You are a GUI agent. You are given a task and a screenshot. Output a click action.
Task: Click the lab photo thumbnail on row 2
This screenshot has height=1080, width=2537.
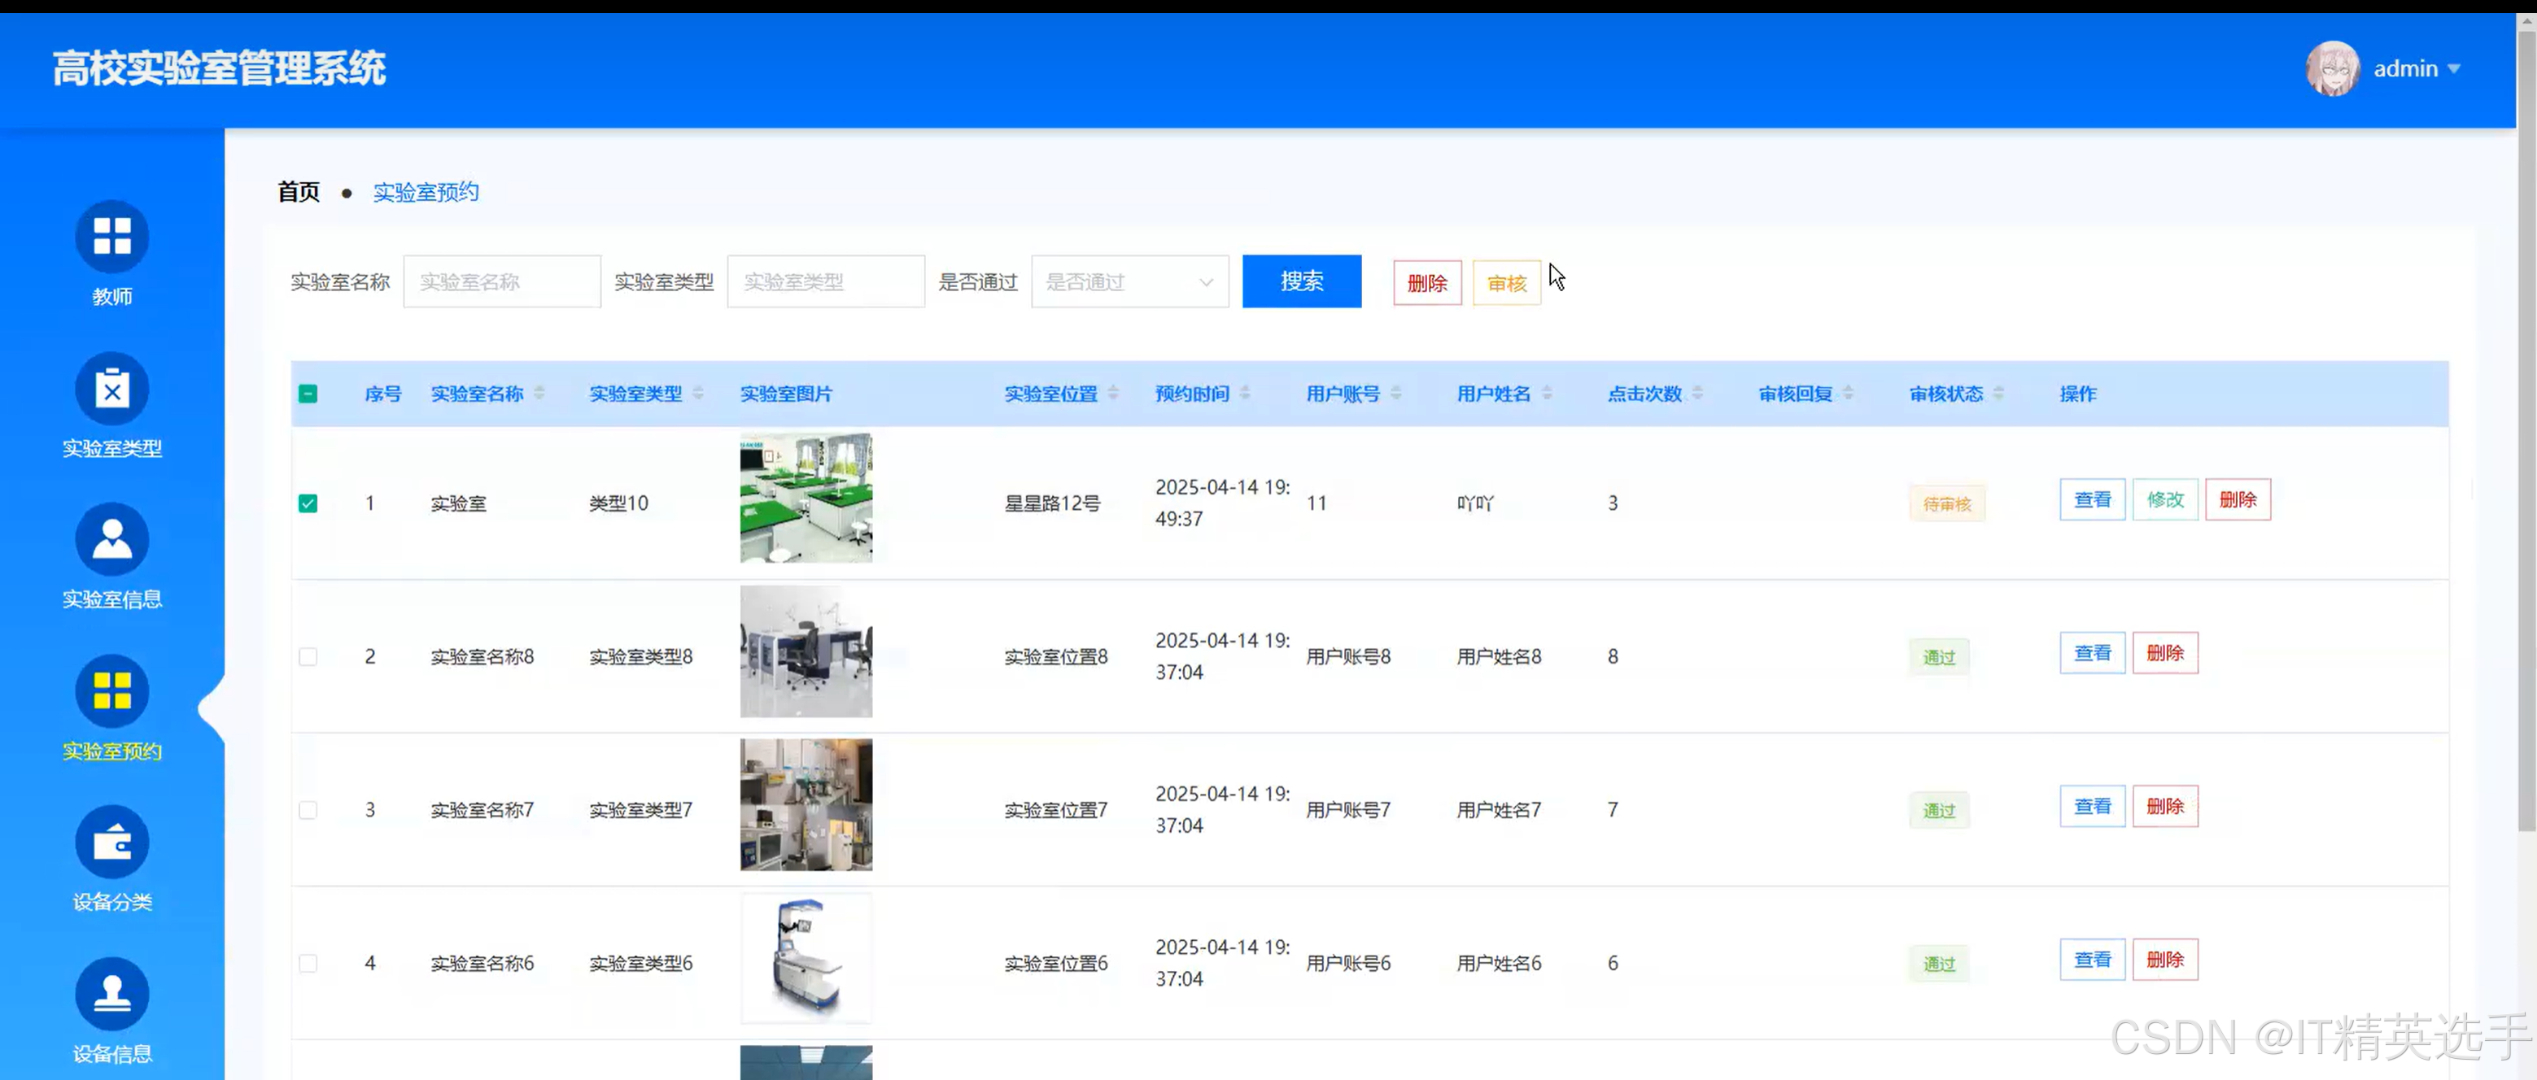[806, 651]
